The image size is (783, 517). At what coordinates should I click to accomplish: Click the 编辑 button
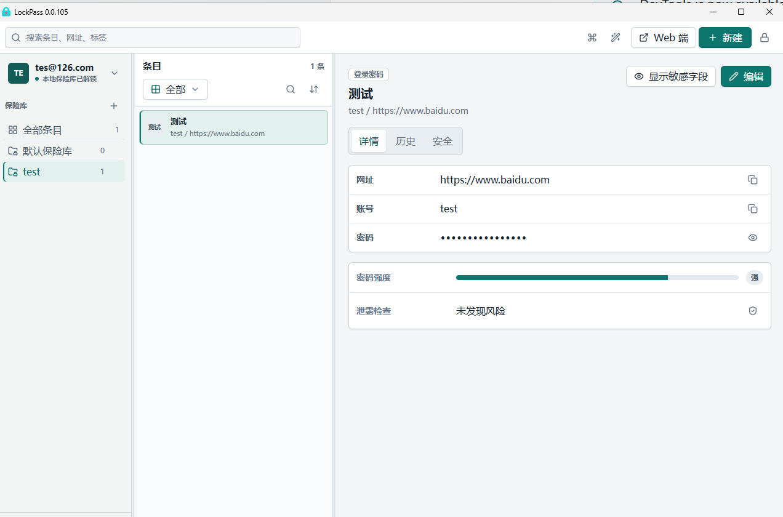tap(746, 76)
